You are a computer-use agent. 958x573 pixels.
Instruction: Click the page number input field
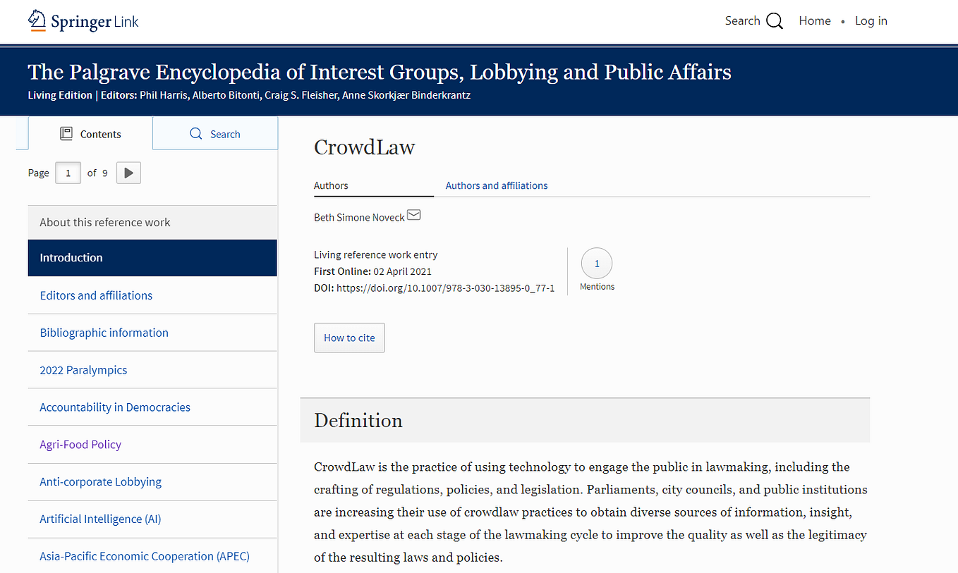click(x=68, y=173)
